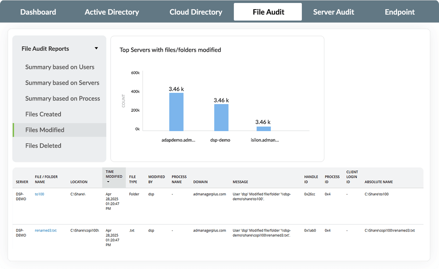Click location cell 'C:\Share\copi100\'
The height and width of the screenshot is (269, 439).
click(x=85, y=230)
